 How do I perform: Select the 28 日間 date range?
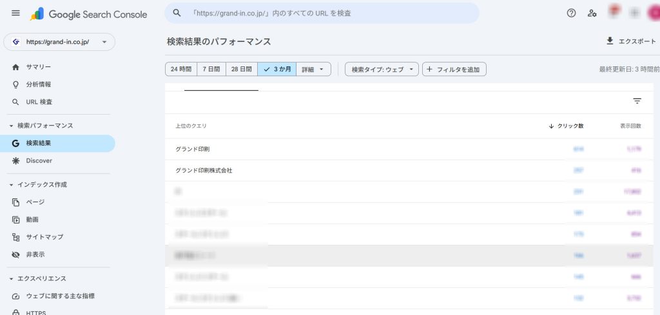(242, 69)
